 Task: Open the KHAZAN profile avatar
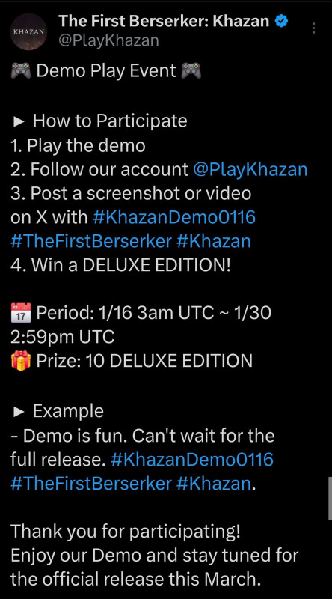(28, 31)
